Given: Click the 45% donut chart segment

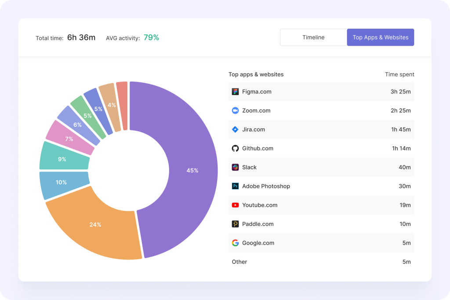Looking at the screenshot, I should point(192,170).
